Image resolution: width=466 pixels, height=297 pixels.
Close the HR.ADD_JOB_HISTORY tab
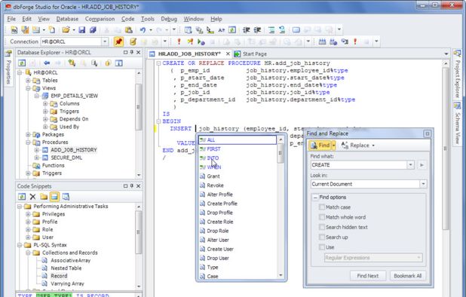[228, 54]
